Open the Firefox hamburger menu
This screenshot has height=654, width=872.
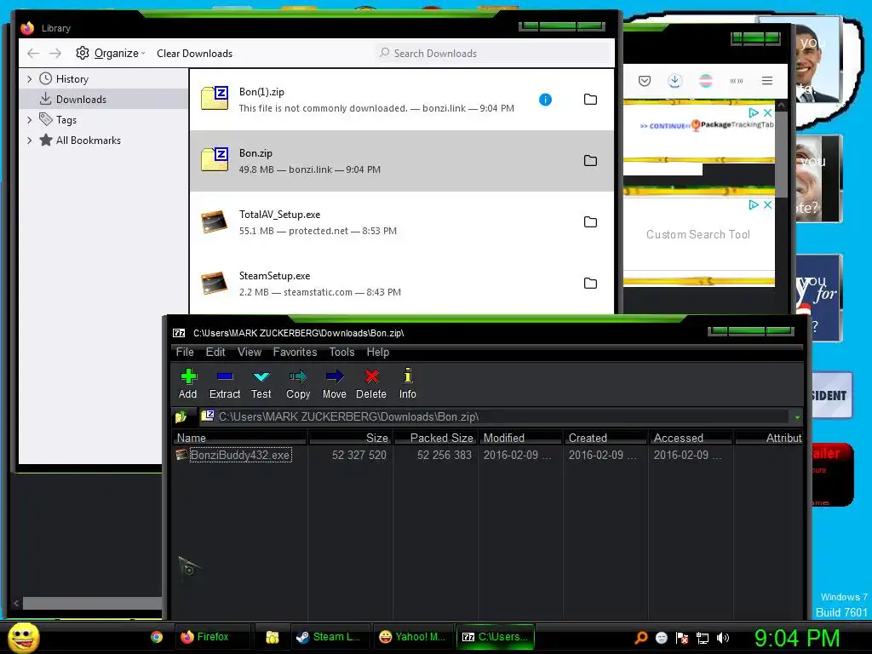point(767,81)
